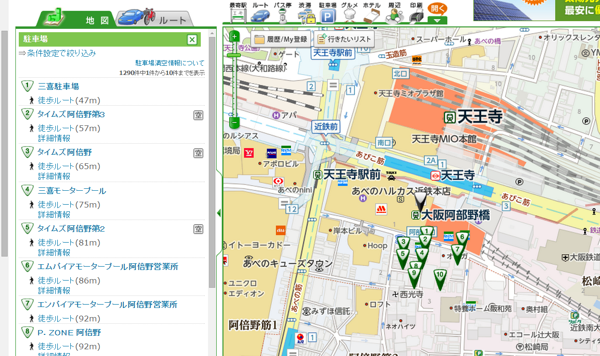Screen dimensions: 600x356
Task: Zoom out with the map minus button
Action: coord(234,122)
